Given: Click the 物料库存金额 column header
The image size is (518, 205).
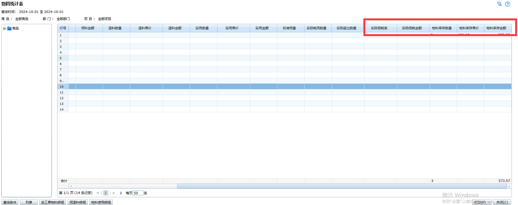Looking at the screenshot, I should pos(496,28).
